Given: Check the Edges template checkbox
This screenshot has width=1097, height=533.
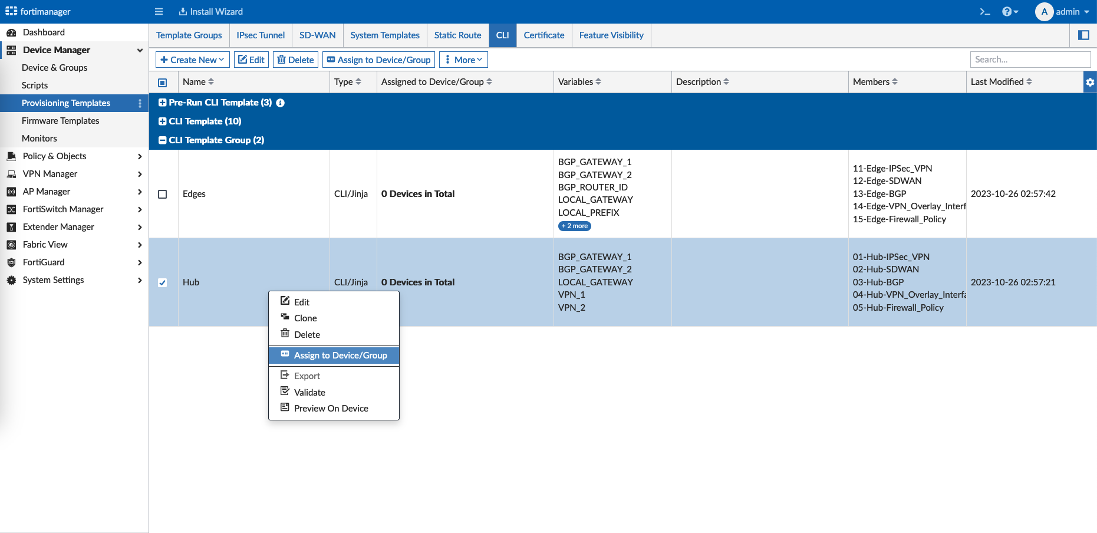Looking at the screenshot, I should 163,194.
